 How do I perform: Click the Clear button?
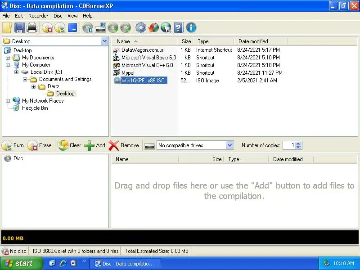pos(69,145)
